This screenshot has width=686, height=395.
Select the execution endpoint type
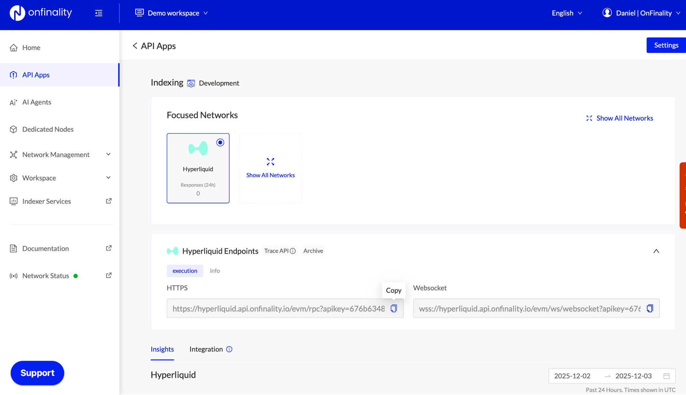tap(185, 271)
